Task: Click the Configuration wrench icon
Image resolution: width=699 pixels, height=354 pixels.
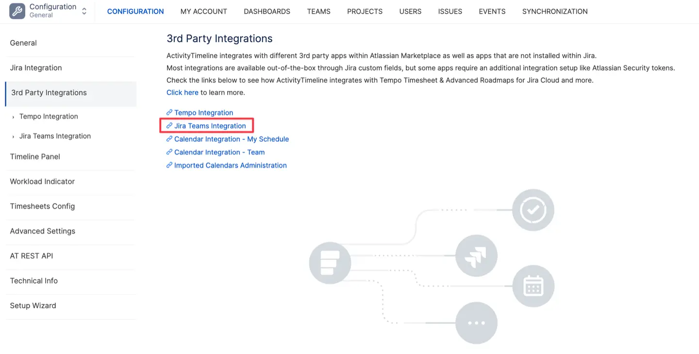Action: pyautogui.click(x=17, y=11)
